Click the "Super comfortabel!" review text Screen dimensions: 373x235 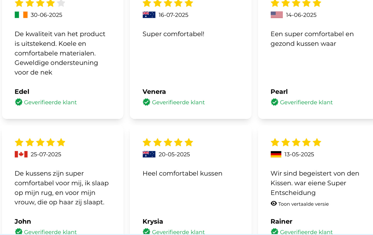(173, 34)
